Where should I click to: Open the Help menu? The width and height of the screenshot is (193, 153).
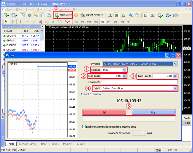[x=76, y=9]
